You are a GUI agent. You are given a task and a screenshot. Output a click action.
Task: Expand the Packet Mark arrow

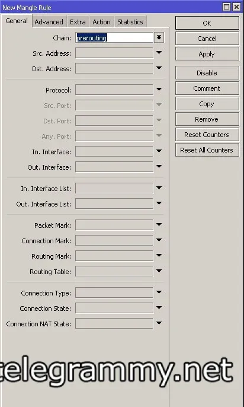[x=159, y=225]
